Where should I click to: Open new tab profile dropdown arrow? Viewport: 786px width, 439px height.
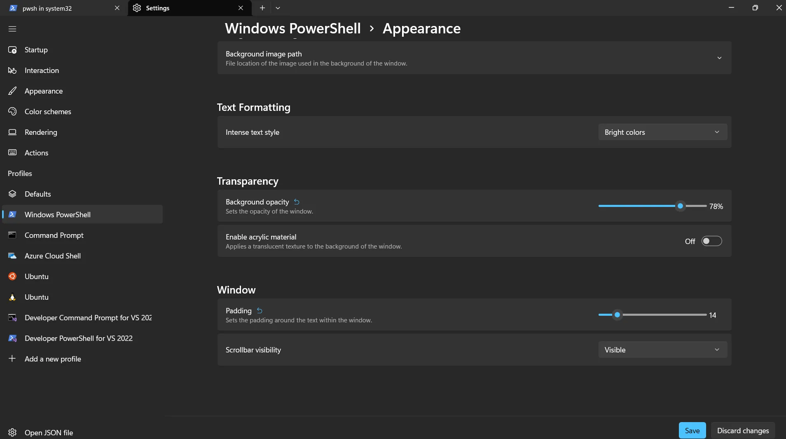click(x=278, y=8)
